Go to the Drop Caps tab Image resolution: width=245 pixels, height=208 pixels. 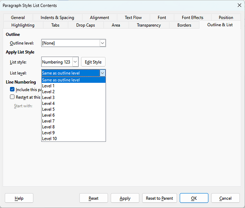[x=85, y=25]
